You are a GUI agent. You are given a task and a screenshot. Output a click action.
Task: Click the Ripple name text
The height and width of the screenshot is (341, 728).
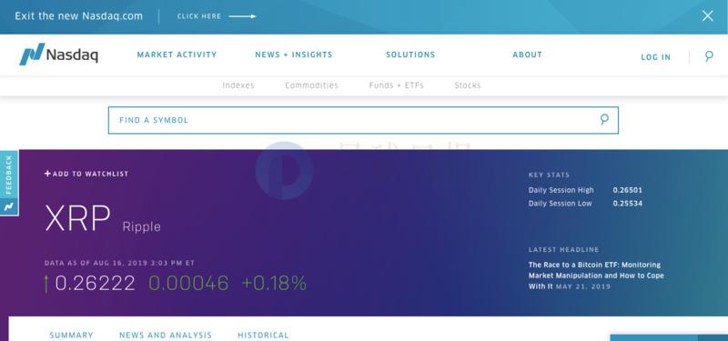click(x=142, y=226)
